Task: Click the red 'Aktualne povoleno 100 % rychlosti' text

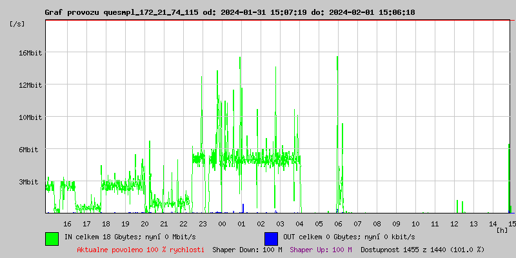Action: pos(141,249)
